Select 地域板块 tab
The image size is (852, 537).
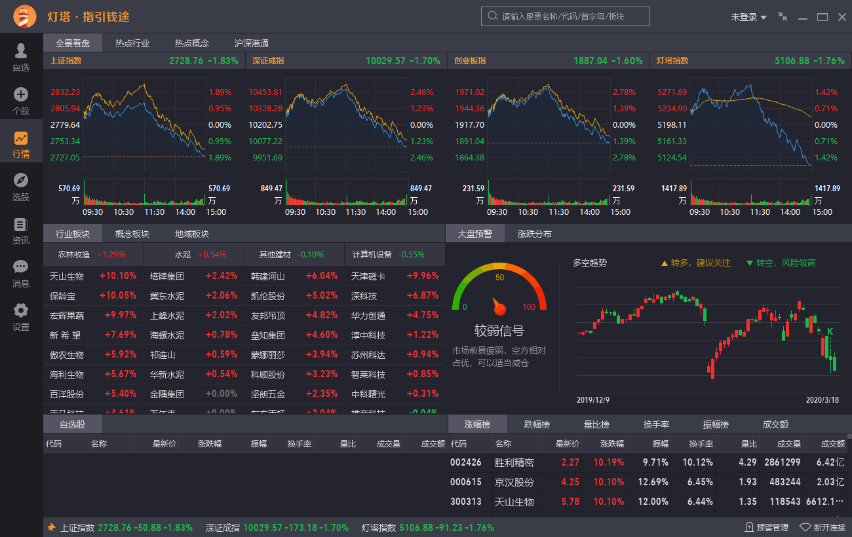pyautogui.click(x=192, y=234)
